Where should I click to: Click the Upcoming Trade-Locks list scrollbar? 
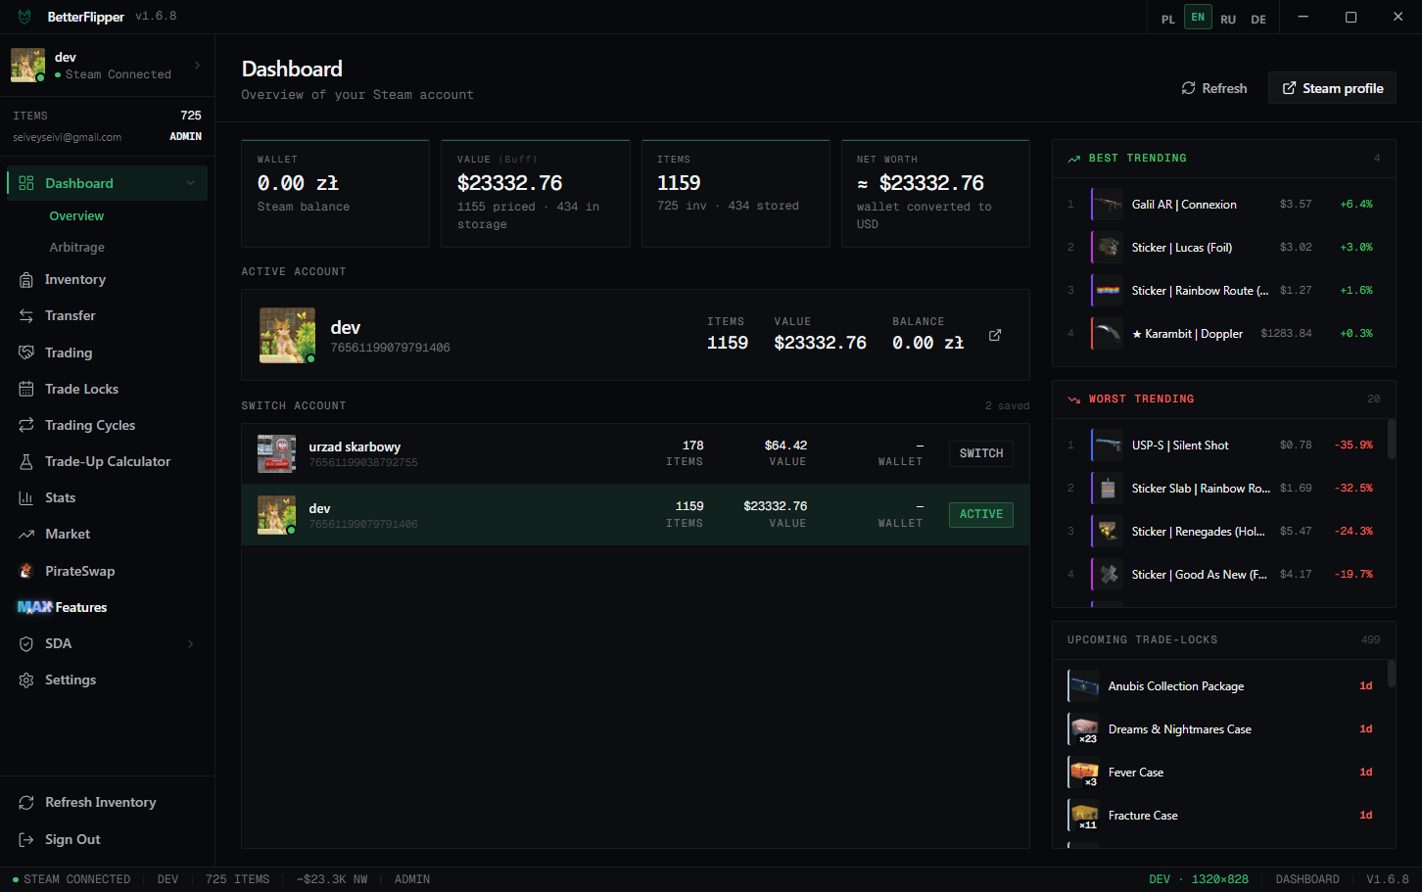pos(1392,674)
